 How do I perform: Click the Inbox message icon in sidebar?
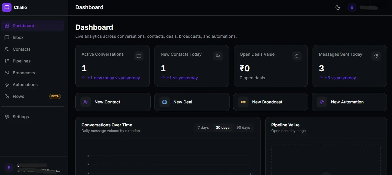[7, 37]
